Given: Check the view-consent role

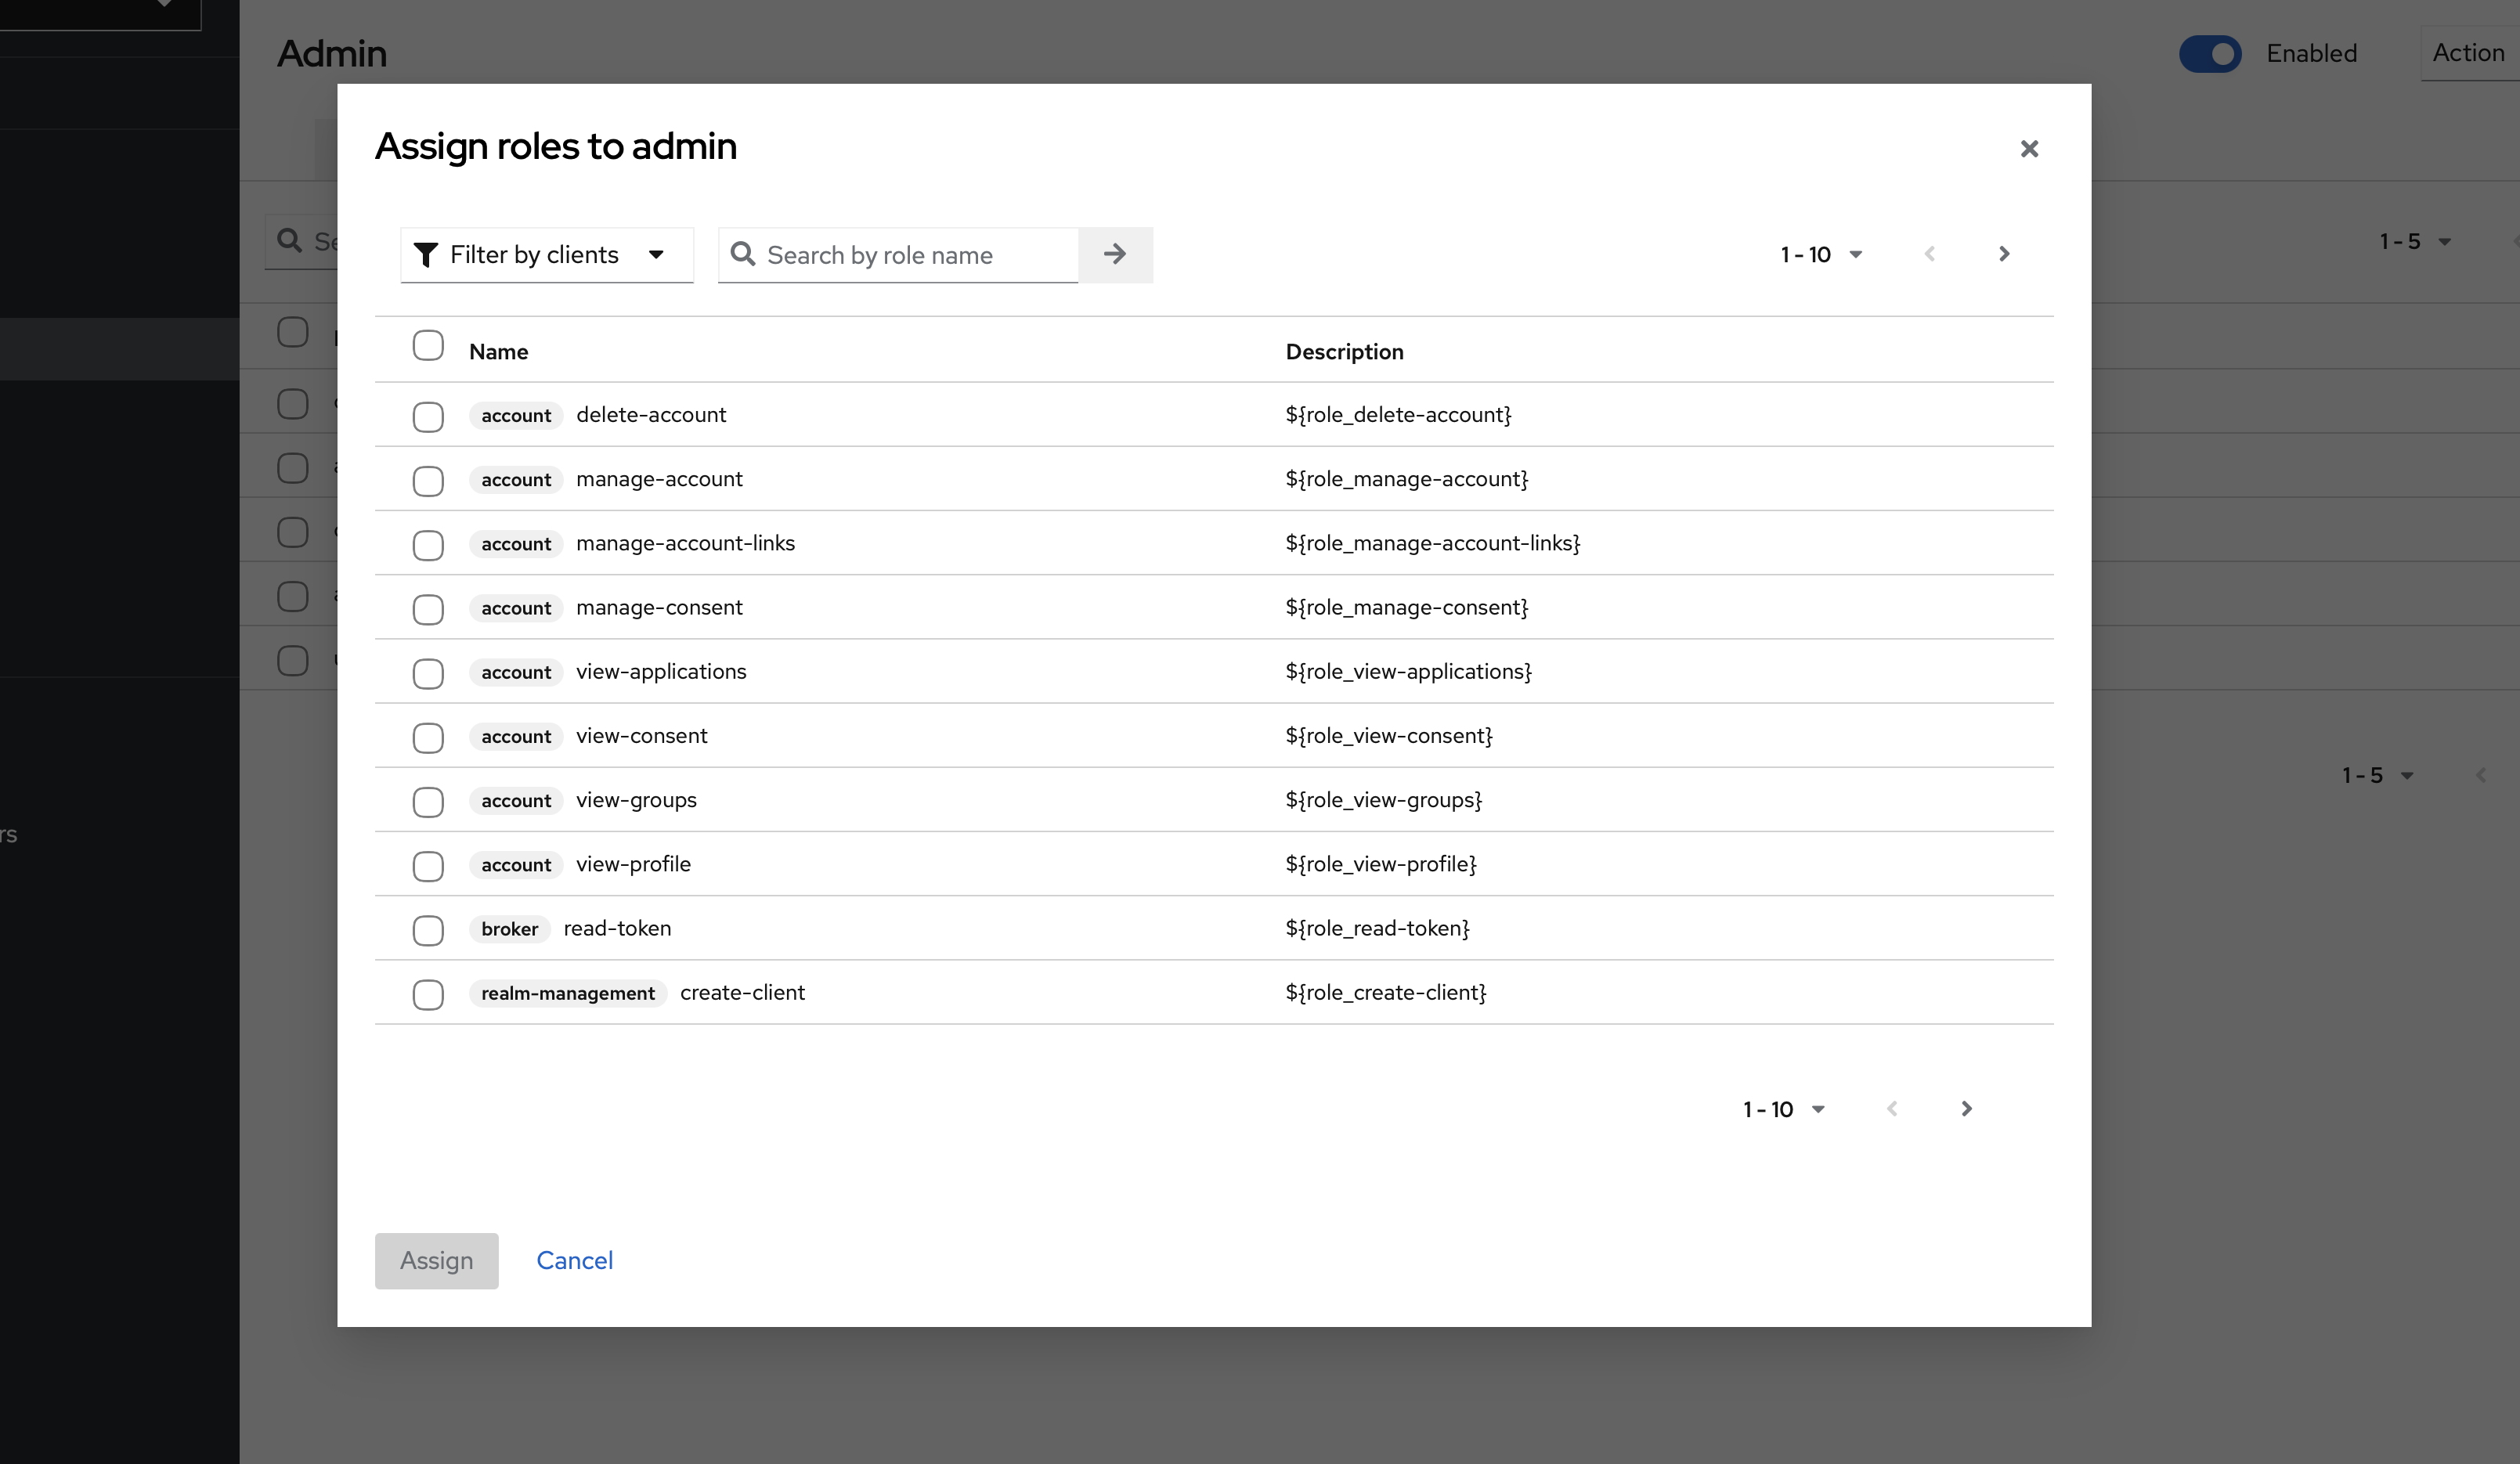Looking at the screenshot, I should tap(428, 738).
